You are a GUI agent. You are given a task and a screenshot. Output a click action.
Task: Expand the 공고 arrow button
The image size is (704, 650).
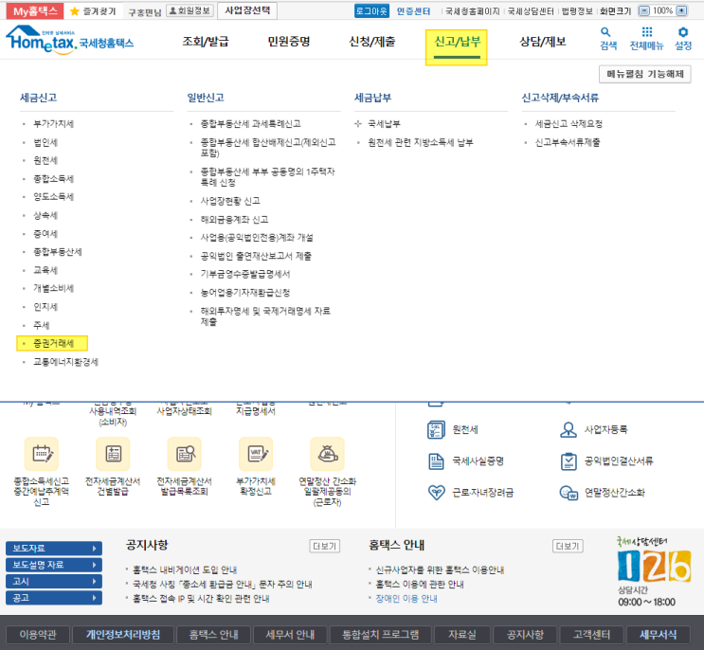point(54,598)
